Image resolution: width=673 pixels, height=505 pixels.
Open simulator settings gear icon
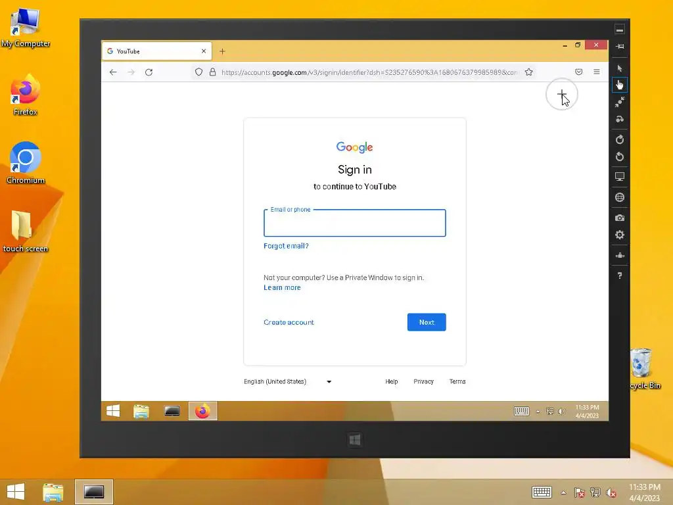(x=619, y=235)
